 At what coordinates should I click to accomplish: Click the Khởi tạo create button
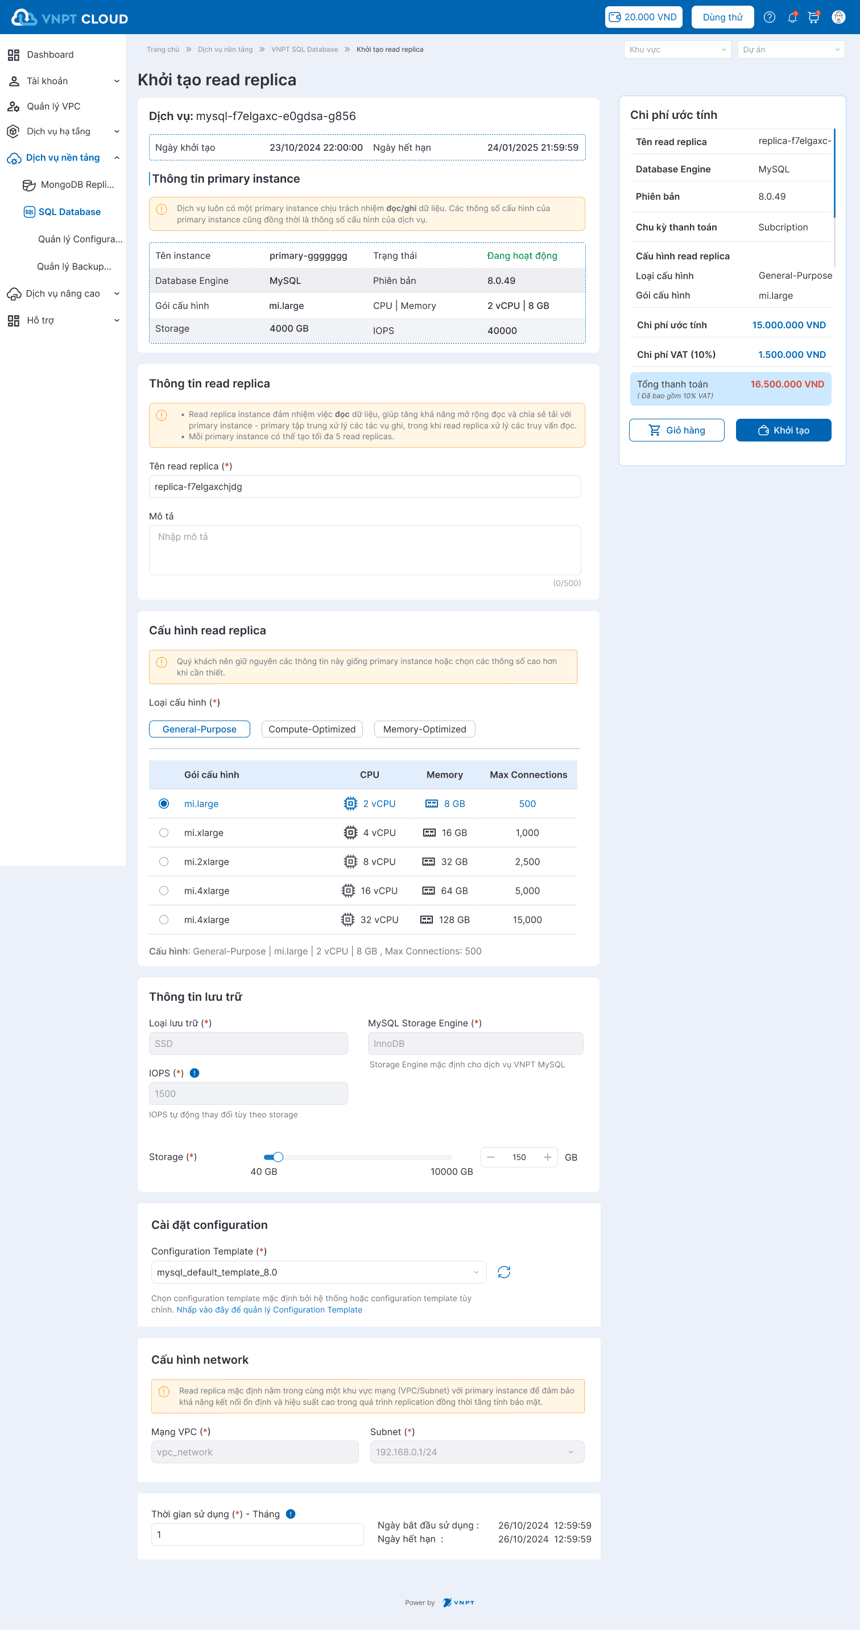pos(783,430)
